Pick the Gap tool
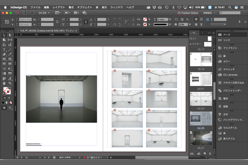 (x=10, y=40)
